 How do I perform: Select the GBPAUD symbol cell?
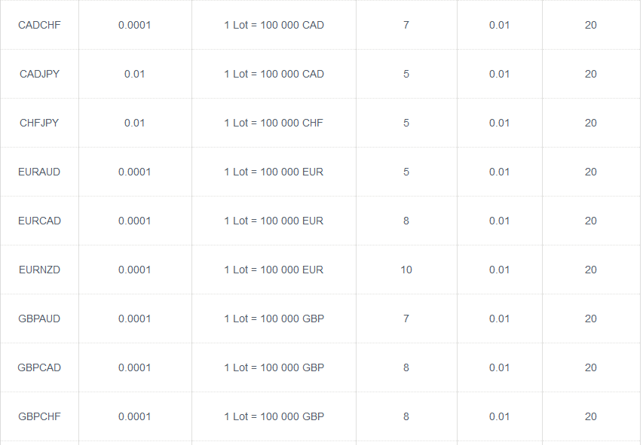coord(39,319)
